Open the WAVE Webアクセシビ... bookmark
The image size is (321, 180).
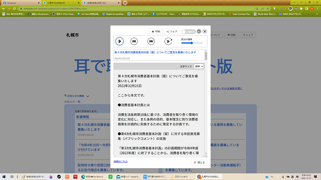pos(291,14)
